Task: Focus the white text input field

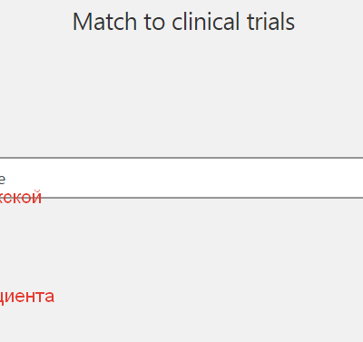Action: [181, 178]
